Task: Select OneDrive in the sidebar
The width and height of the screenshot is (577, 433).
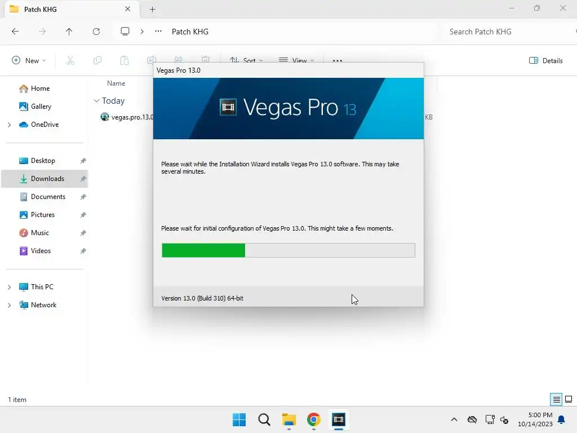Action: [39, 125]
